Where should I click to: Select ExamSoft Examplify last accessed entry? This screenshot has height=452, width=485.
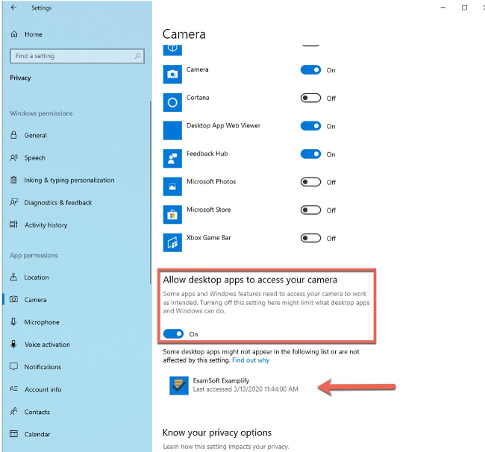pyautogui.click(x=234, y=385)
